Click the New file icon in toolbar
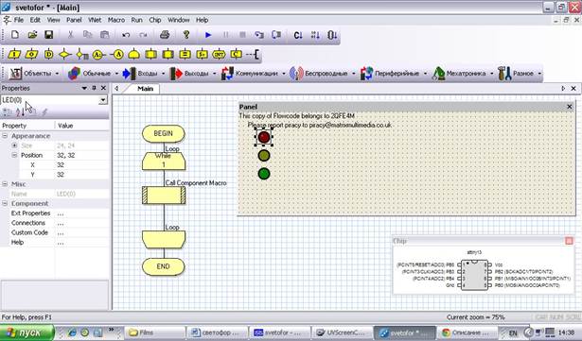The image size is (582, 341). pyautogui.click(x=15, y=35)
